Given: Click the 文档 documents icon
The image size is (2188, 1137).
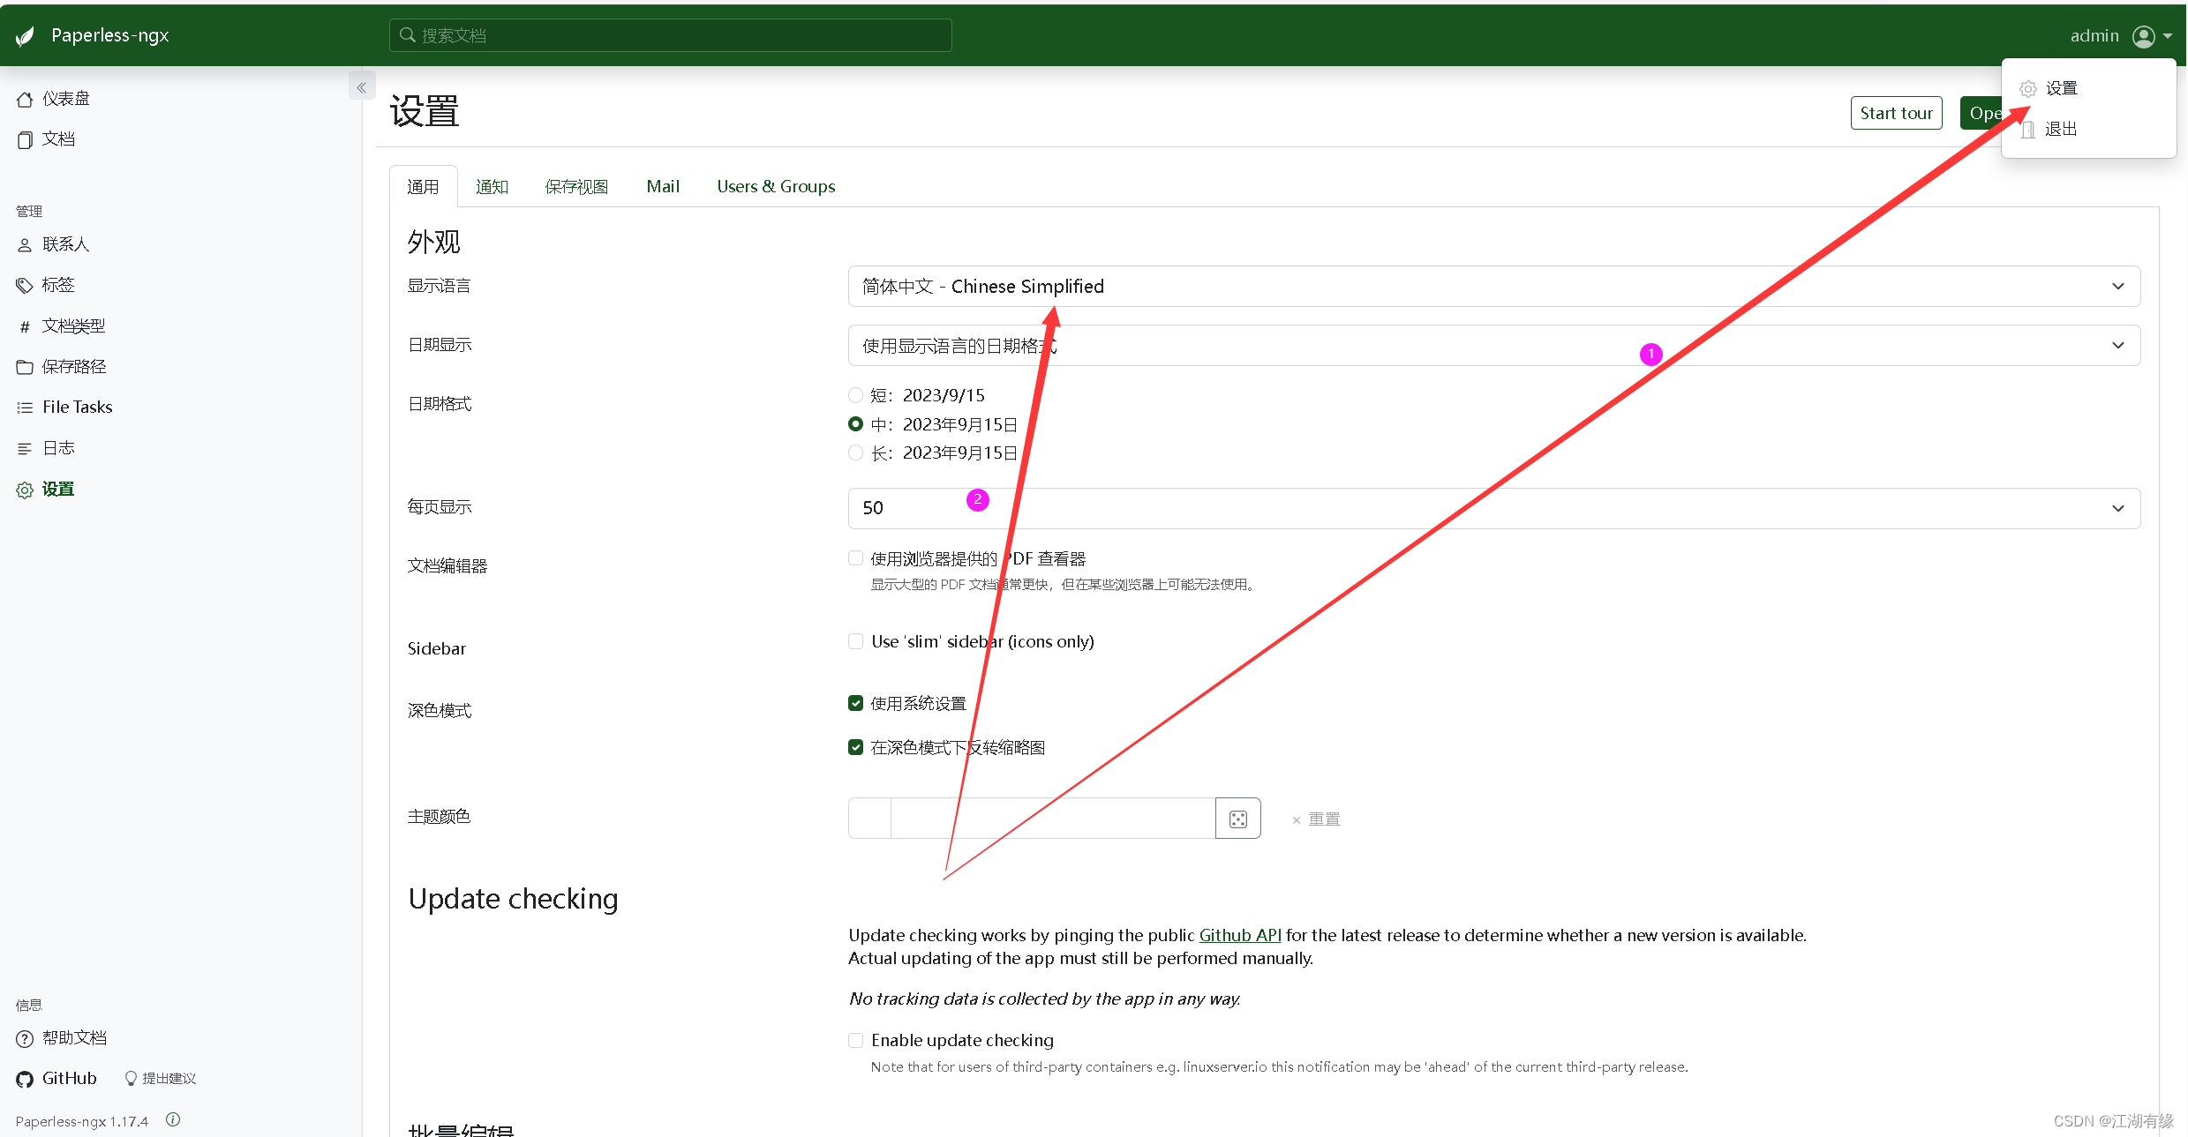Looking at the screenshot, I should click(26, 140).
